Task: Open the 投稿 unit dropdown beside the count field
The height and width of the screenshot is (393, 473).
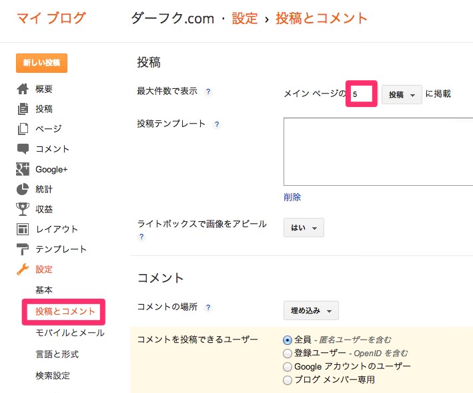Action: [402, 95]
